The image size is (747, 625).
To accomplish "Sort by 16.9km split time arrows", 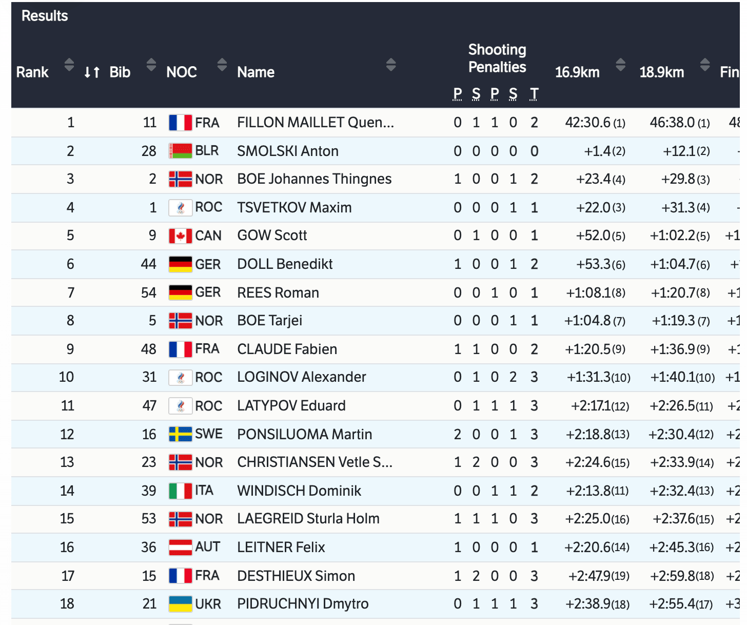I will click(x=620, y=65).
